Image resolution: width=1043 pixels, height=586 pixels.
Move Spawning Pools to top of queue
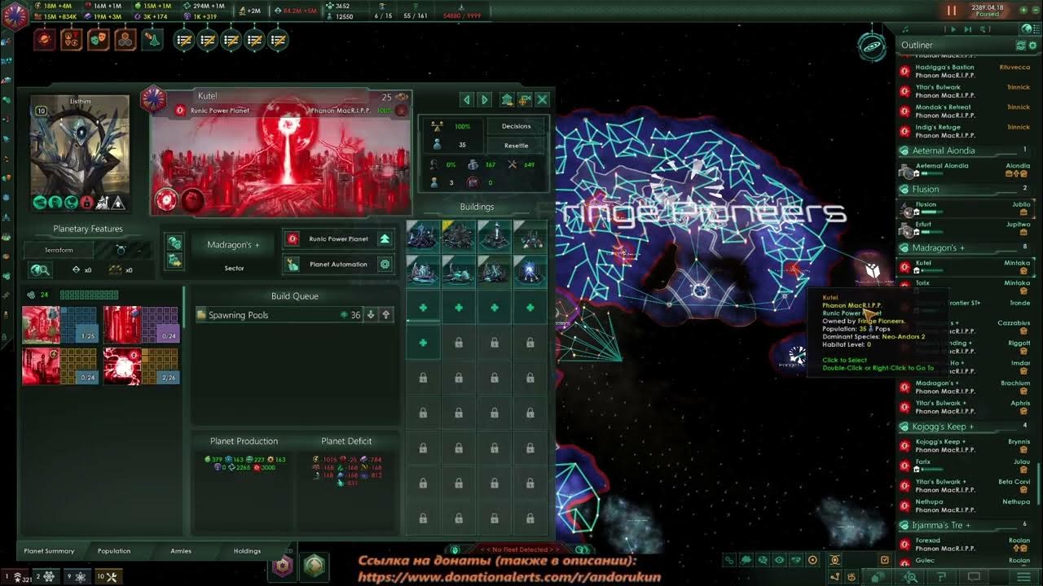point(386,315)
